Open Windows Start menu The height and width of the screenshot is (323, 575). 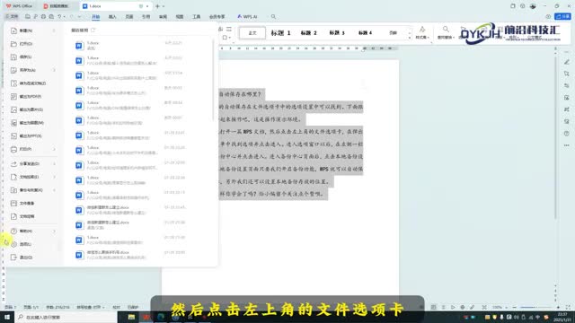click(x=7, y=317)
